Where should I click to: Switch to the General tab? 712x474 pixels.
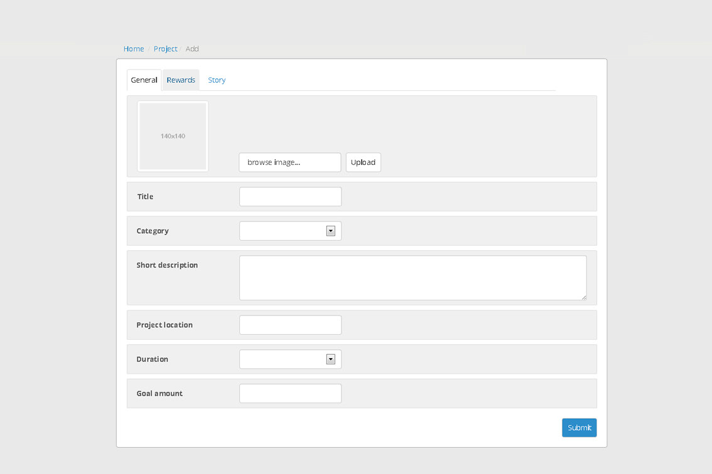click(x=144, y=80)
